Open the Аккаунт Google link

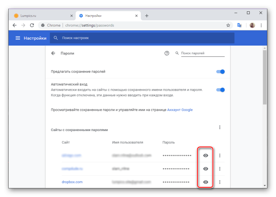coord(180,110)
